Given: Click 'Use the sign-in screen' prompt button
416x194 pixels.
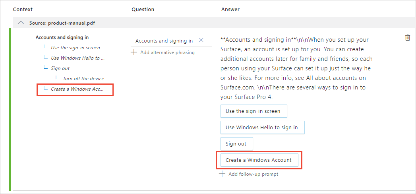Looking at the screenshot, I should pyautogui.click(x=253, y=111).
